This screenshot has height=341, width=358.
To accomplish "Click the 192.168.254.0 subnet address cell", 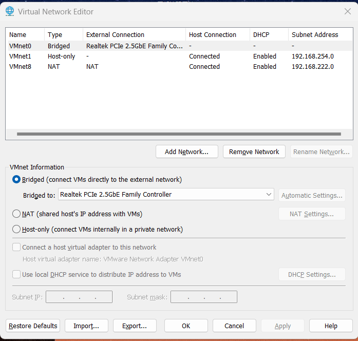I will tap(313, 56).
